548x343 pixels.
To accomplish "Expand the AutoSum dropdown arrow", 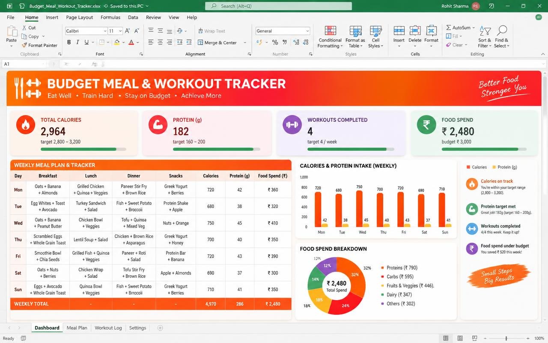I will 474,28.
